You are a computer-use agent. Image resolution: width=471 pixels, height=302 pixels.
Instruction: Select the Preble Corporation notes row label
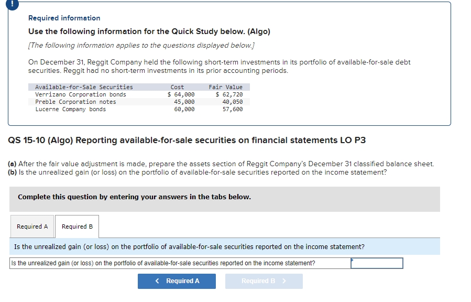75,102
